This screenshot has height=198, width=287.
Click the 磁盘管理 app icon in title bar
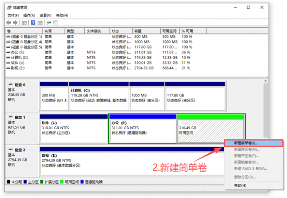(9, 7)
